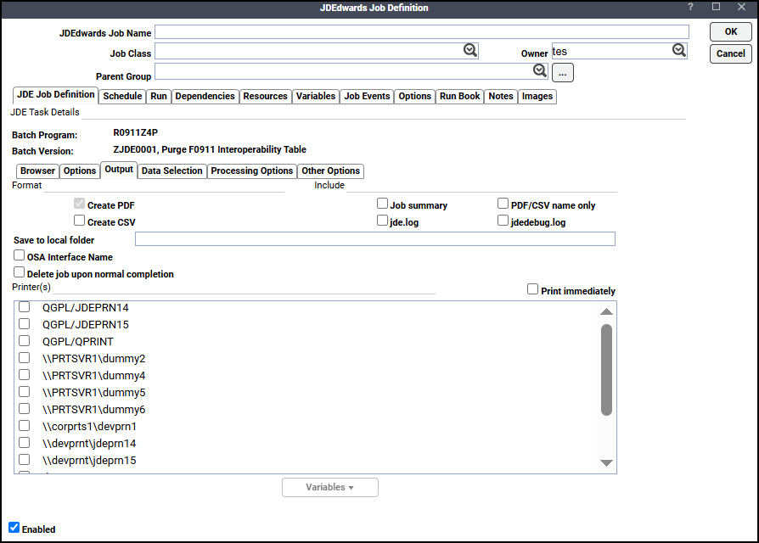
Task: Select printer \\PRTSVR1\dummy5 checkbox
Action: point(25,392)
